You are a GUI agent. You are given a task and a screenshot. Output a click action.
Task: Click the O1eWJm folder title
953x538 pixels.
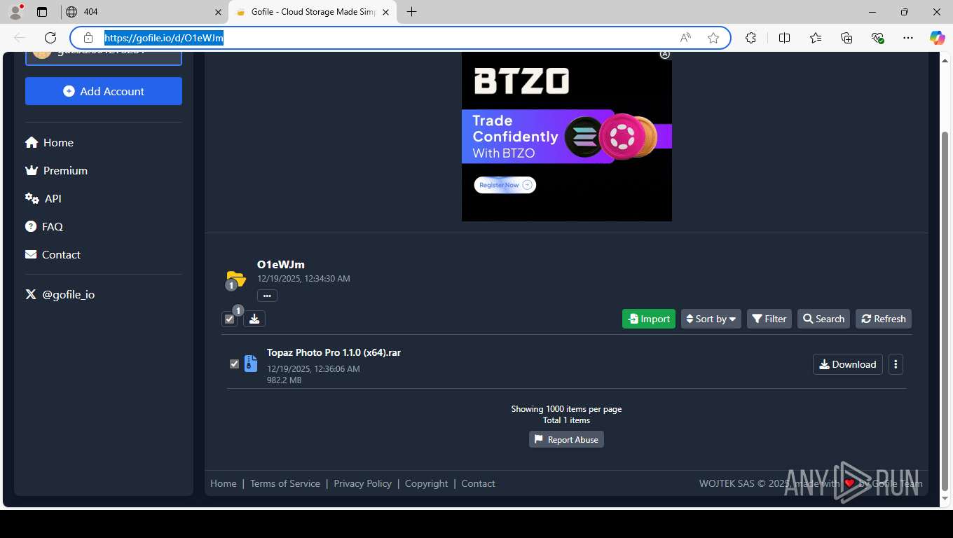coord(280,264)
